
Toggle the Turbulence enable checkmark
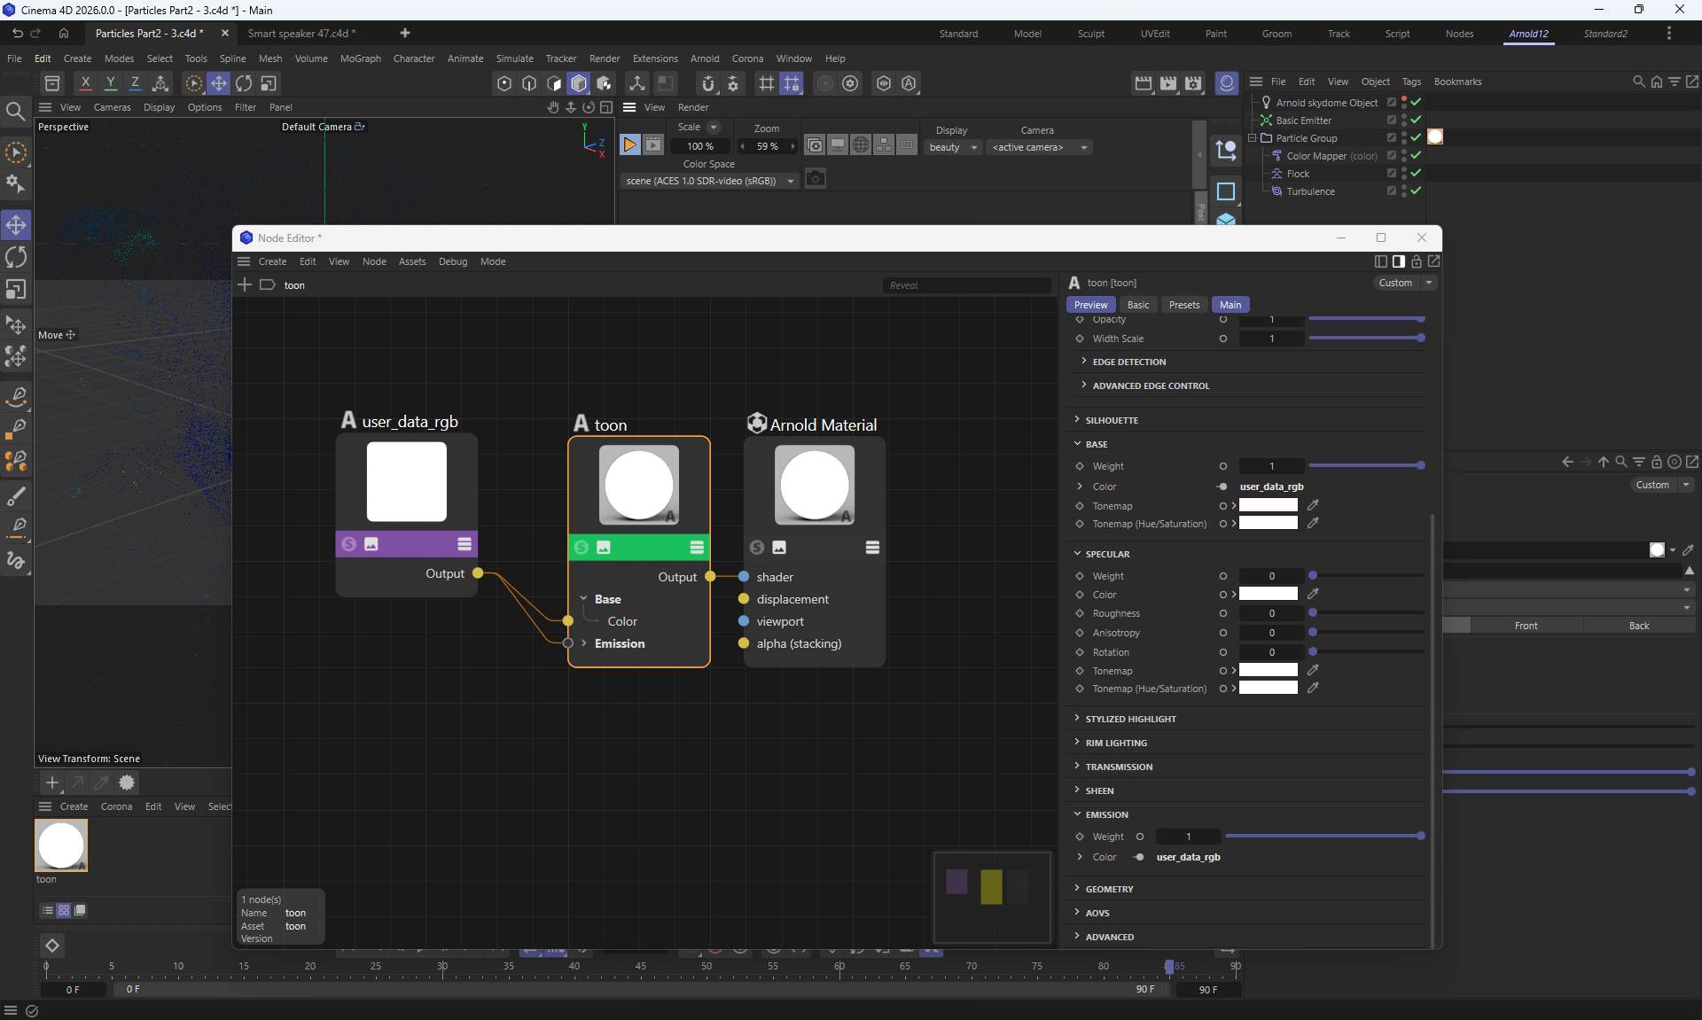pos(1416,191)
